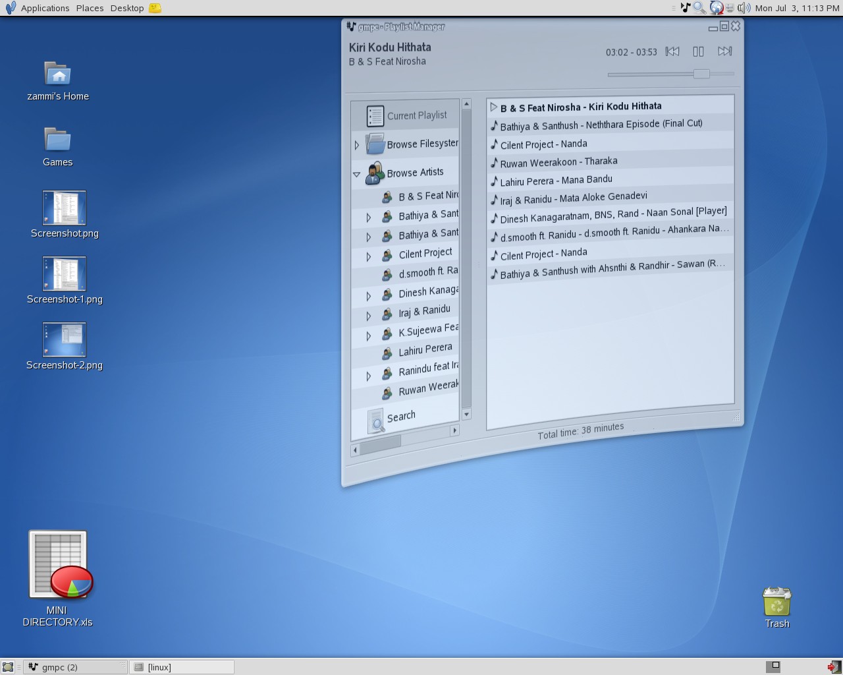The image size is (843, 675).
Task: Click the bottom horizontal scrollbar left arrow
Action: tap(356, 450)
